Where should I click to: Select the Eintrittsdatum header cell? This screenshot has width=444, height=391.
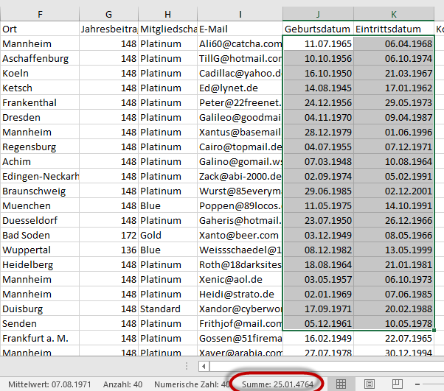394,29
